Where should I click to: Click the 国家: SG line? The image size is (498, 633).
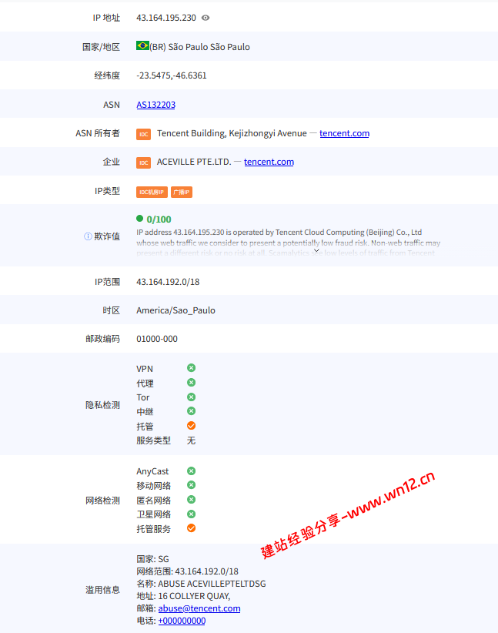152,559
